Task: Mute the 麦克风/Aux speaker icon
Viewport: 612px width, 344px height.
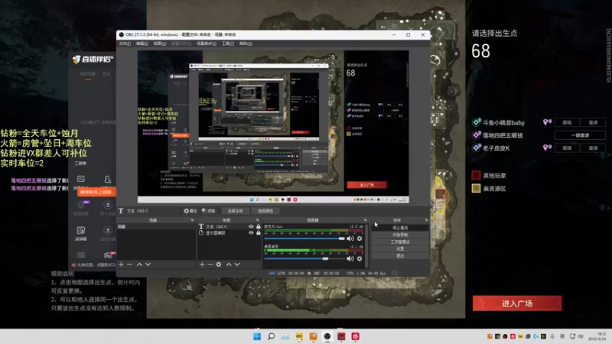Action: (x=350, y=239)
